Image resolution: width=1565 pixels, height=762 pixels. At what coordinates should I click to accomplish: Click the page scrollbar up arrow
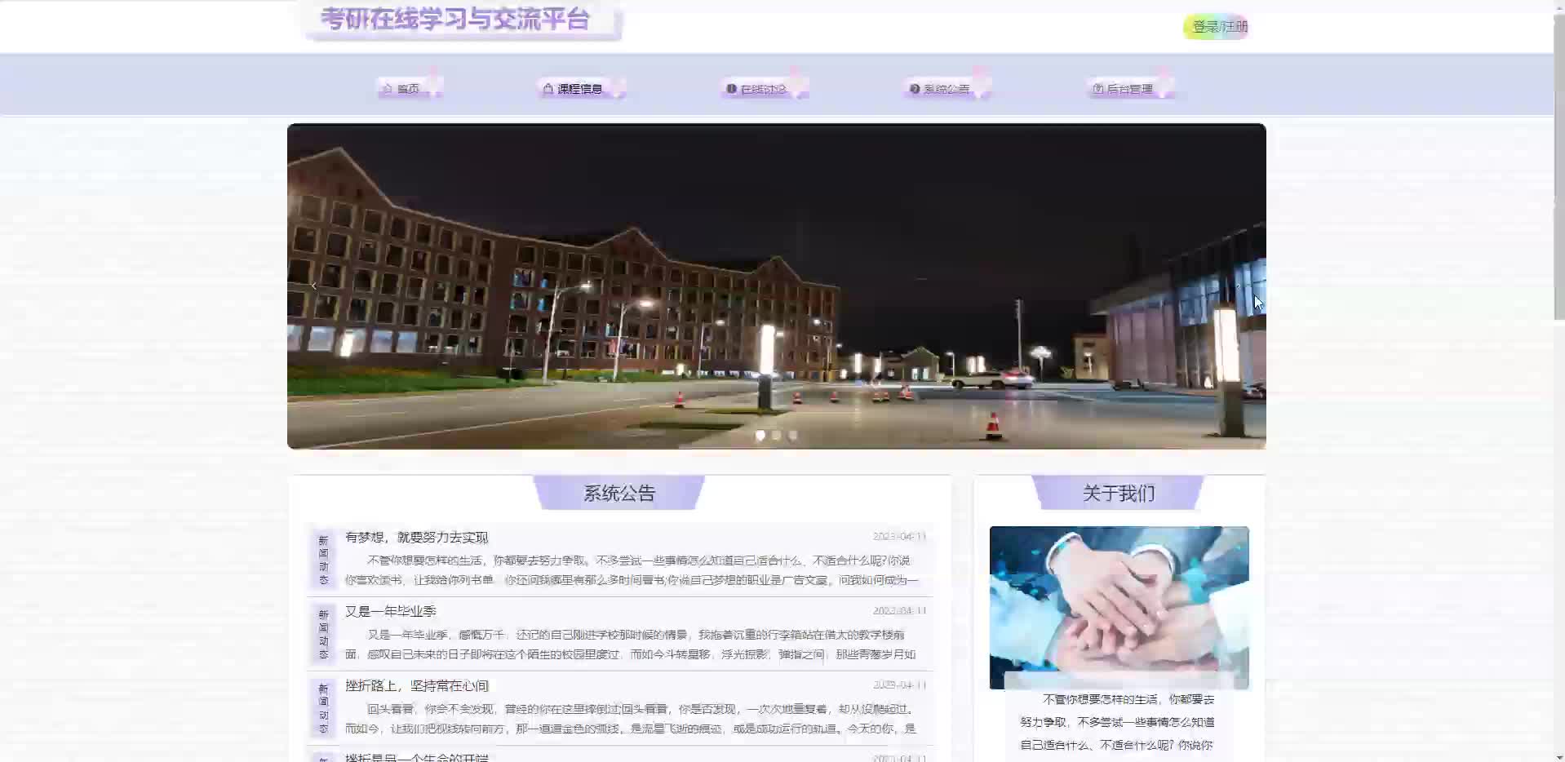[x=1558, y=6]
